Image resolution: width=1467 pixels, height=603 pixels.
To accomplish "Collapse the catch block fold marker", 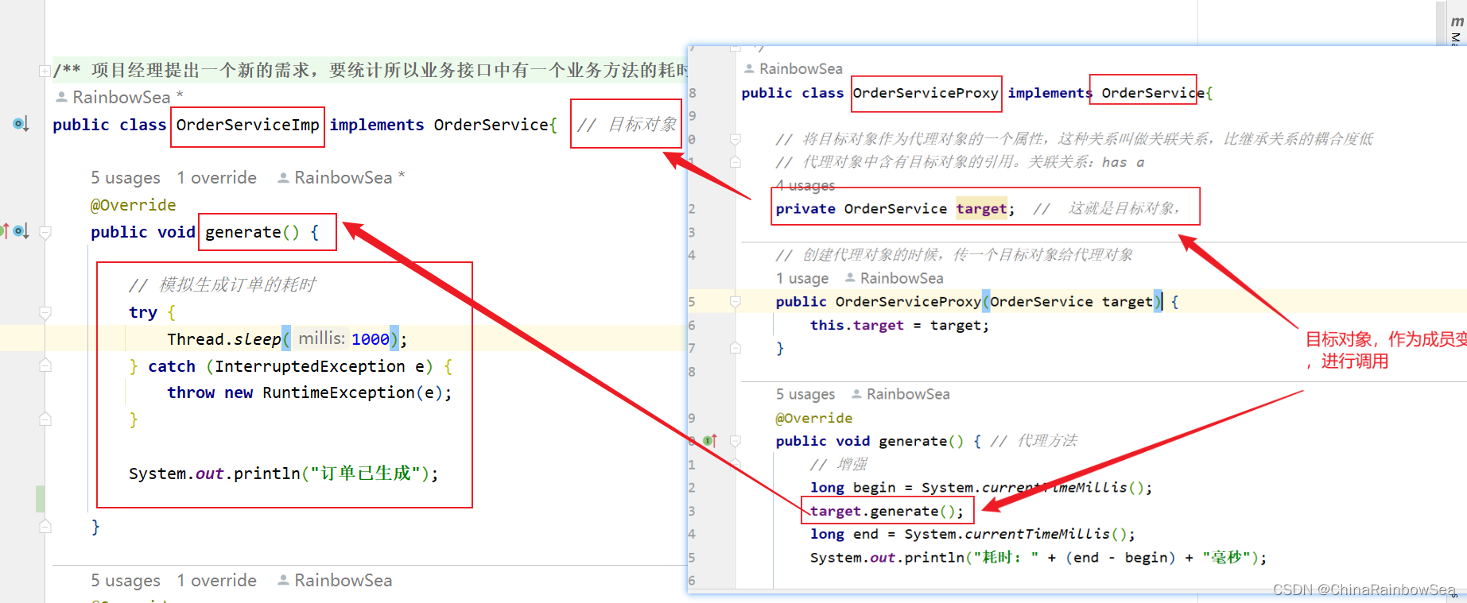I will point(45,365).
